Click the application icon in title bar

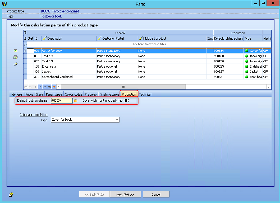tap(5, 4)
